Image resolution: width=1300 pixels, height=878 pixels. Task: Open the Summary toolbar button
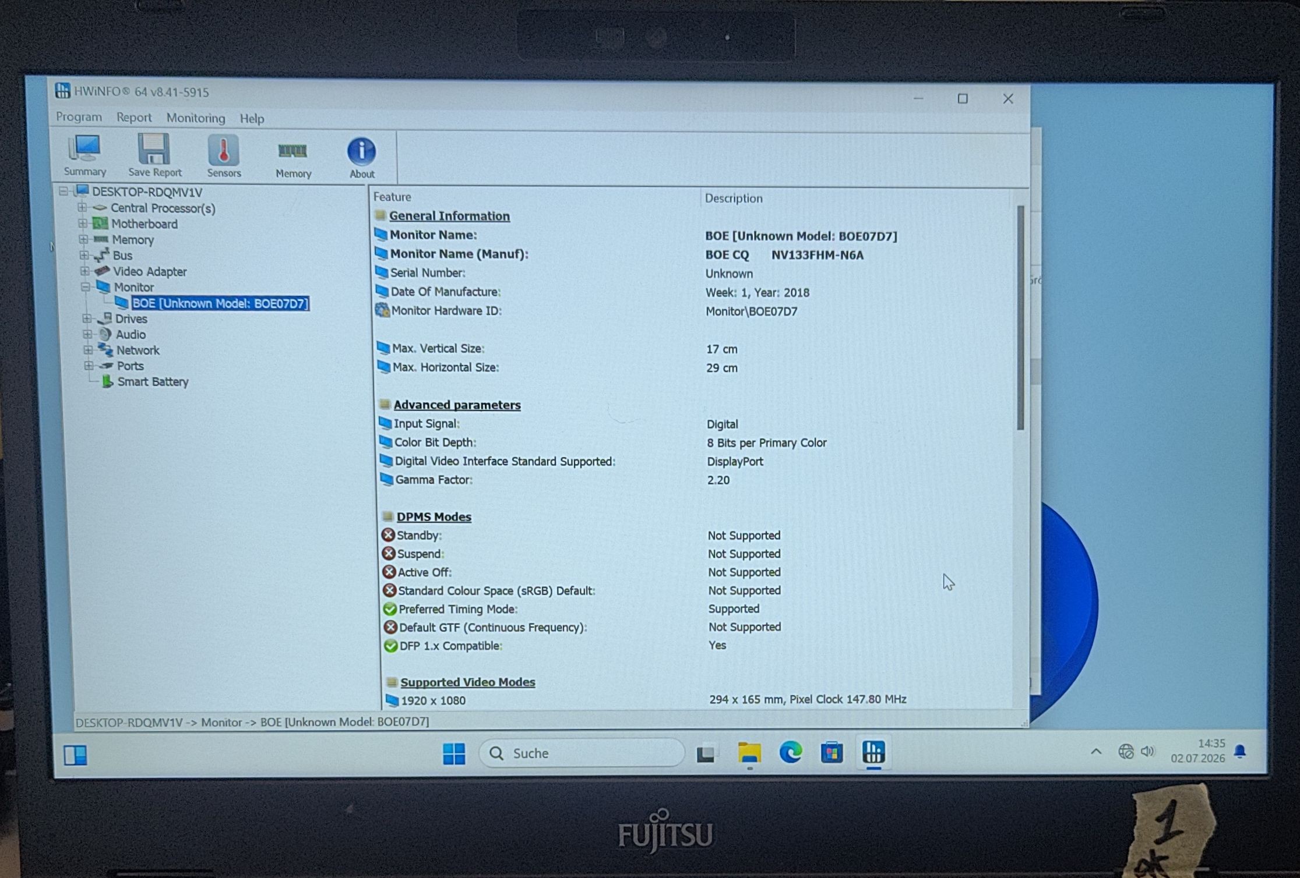click(85, 155)
